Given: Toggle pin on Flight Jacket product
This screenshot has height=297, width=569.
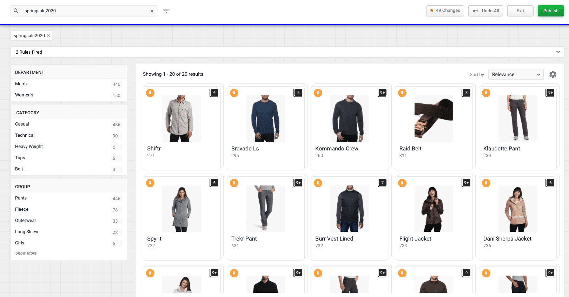Looking at the screenshot, I should 402,183.
